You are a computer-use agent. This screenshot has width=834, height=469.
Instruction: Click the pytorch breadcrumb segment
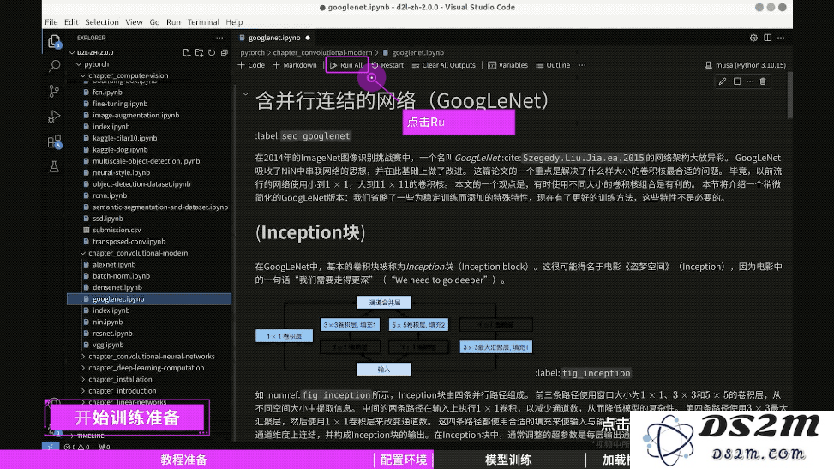pos(252,52)
